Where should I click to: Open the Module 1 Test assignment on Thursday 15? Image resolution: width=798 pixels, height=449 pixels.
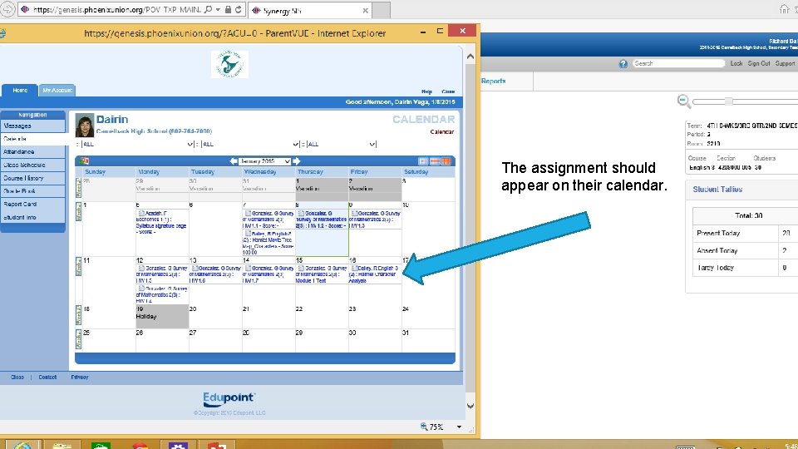click(321, 274)
